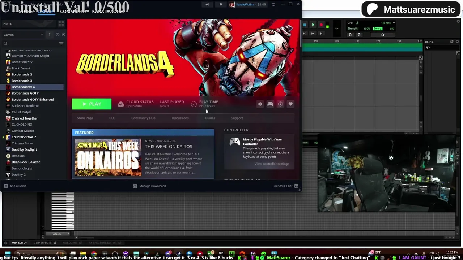The width and height of the screenshot is (463, 260).
Task: Open the Clips panel filter dropdown
Action: click(x=428, y=48)
